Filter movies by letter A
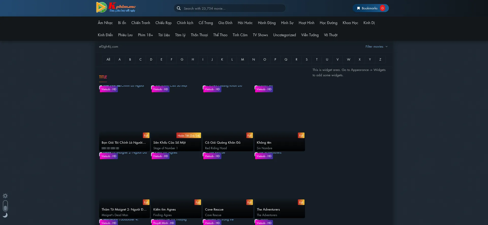This screenshot has width=488, height=225. (x=119, y=60)
